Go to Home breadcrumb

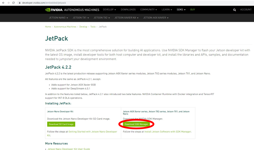tap(48, 27)
